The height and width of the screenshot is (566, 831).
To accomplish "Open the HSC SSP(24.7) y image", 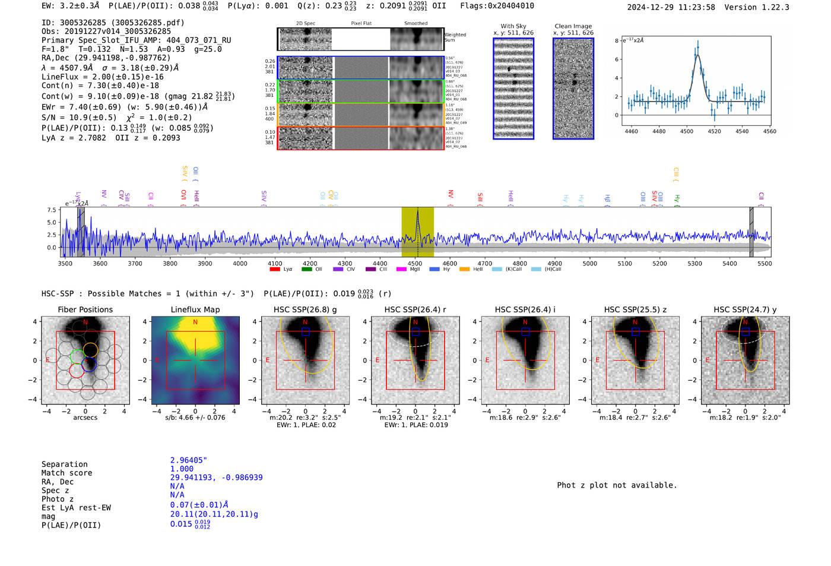I will pos(746,360).
